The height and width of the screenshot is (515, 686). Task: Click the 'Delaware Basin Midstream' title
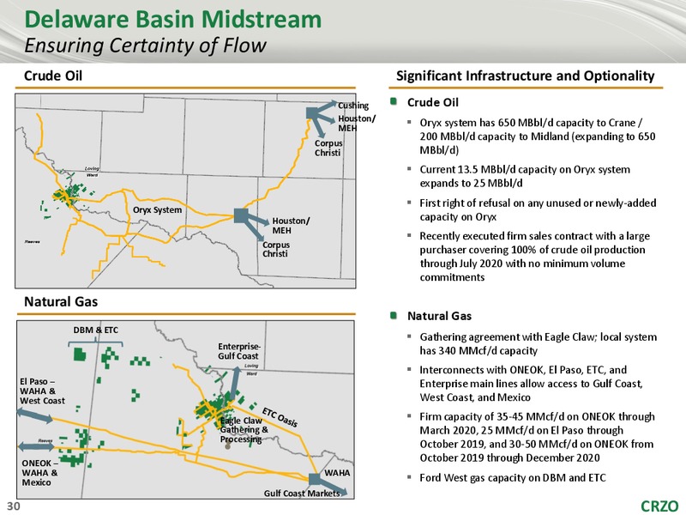click(173, 20)
